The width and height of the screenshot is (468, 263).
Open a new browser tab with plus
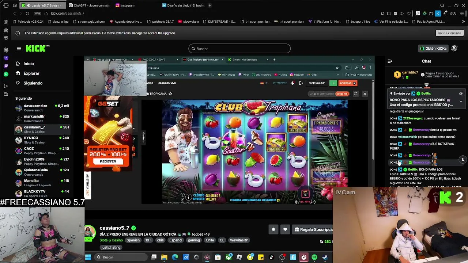click(210, 5)
